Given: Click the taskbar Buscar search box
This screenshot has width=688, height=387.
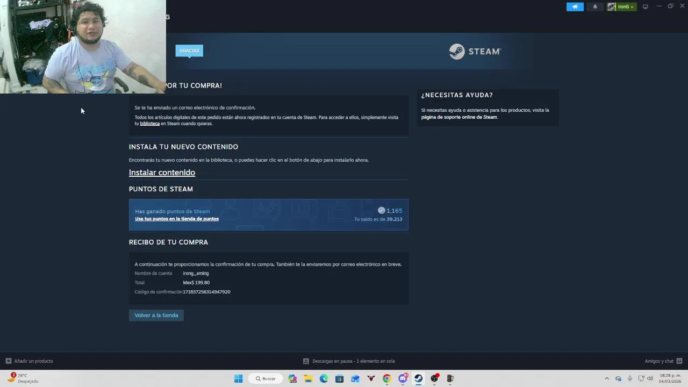Looking at the screenshot, I should point(266,378).
